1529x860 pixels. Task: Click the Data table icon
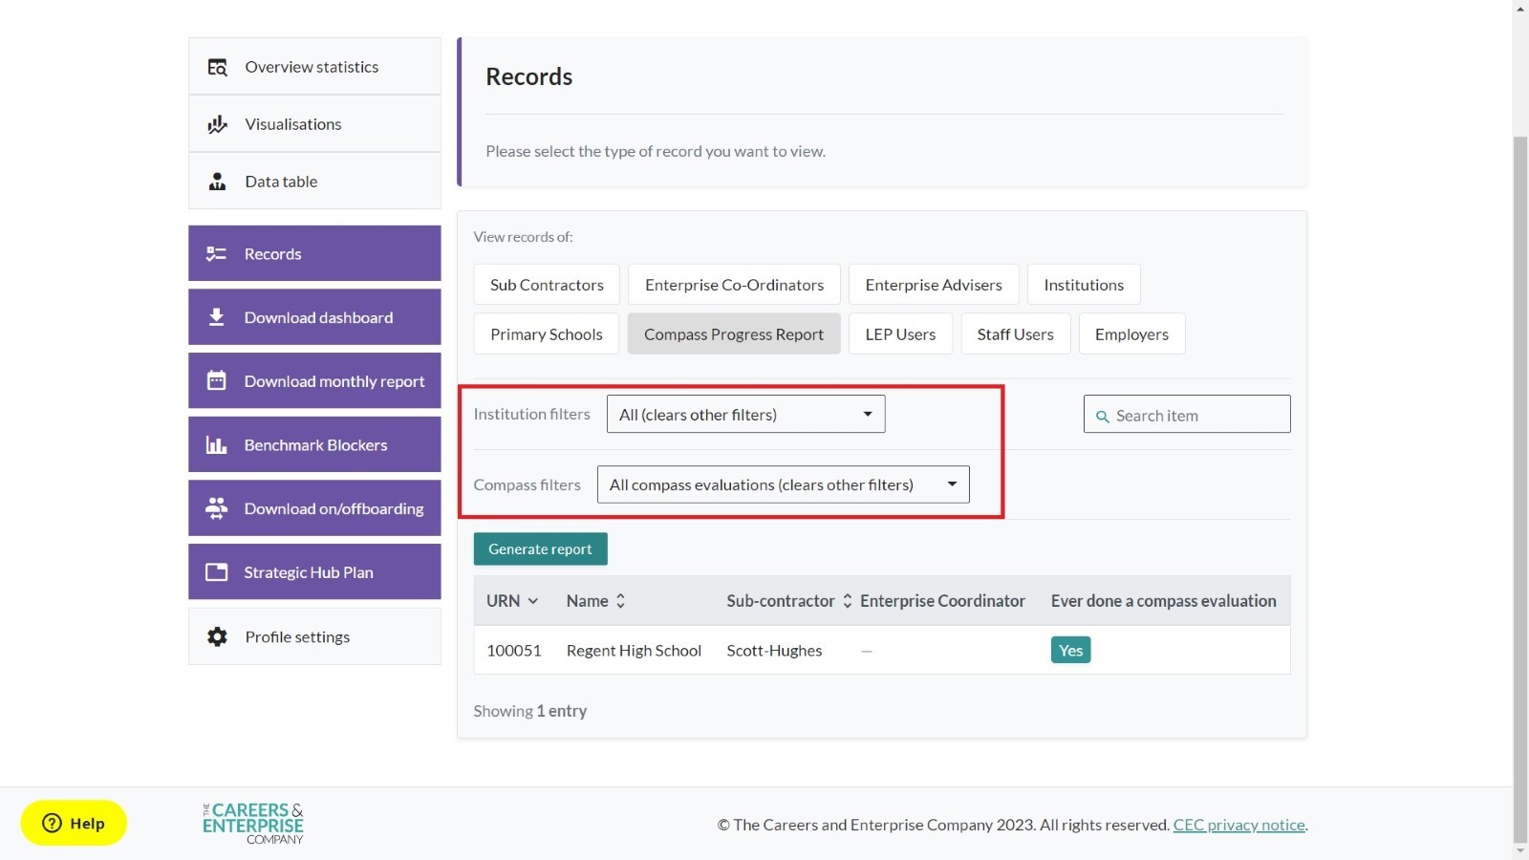(x=218, y=182)
